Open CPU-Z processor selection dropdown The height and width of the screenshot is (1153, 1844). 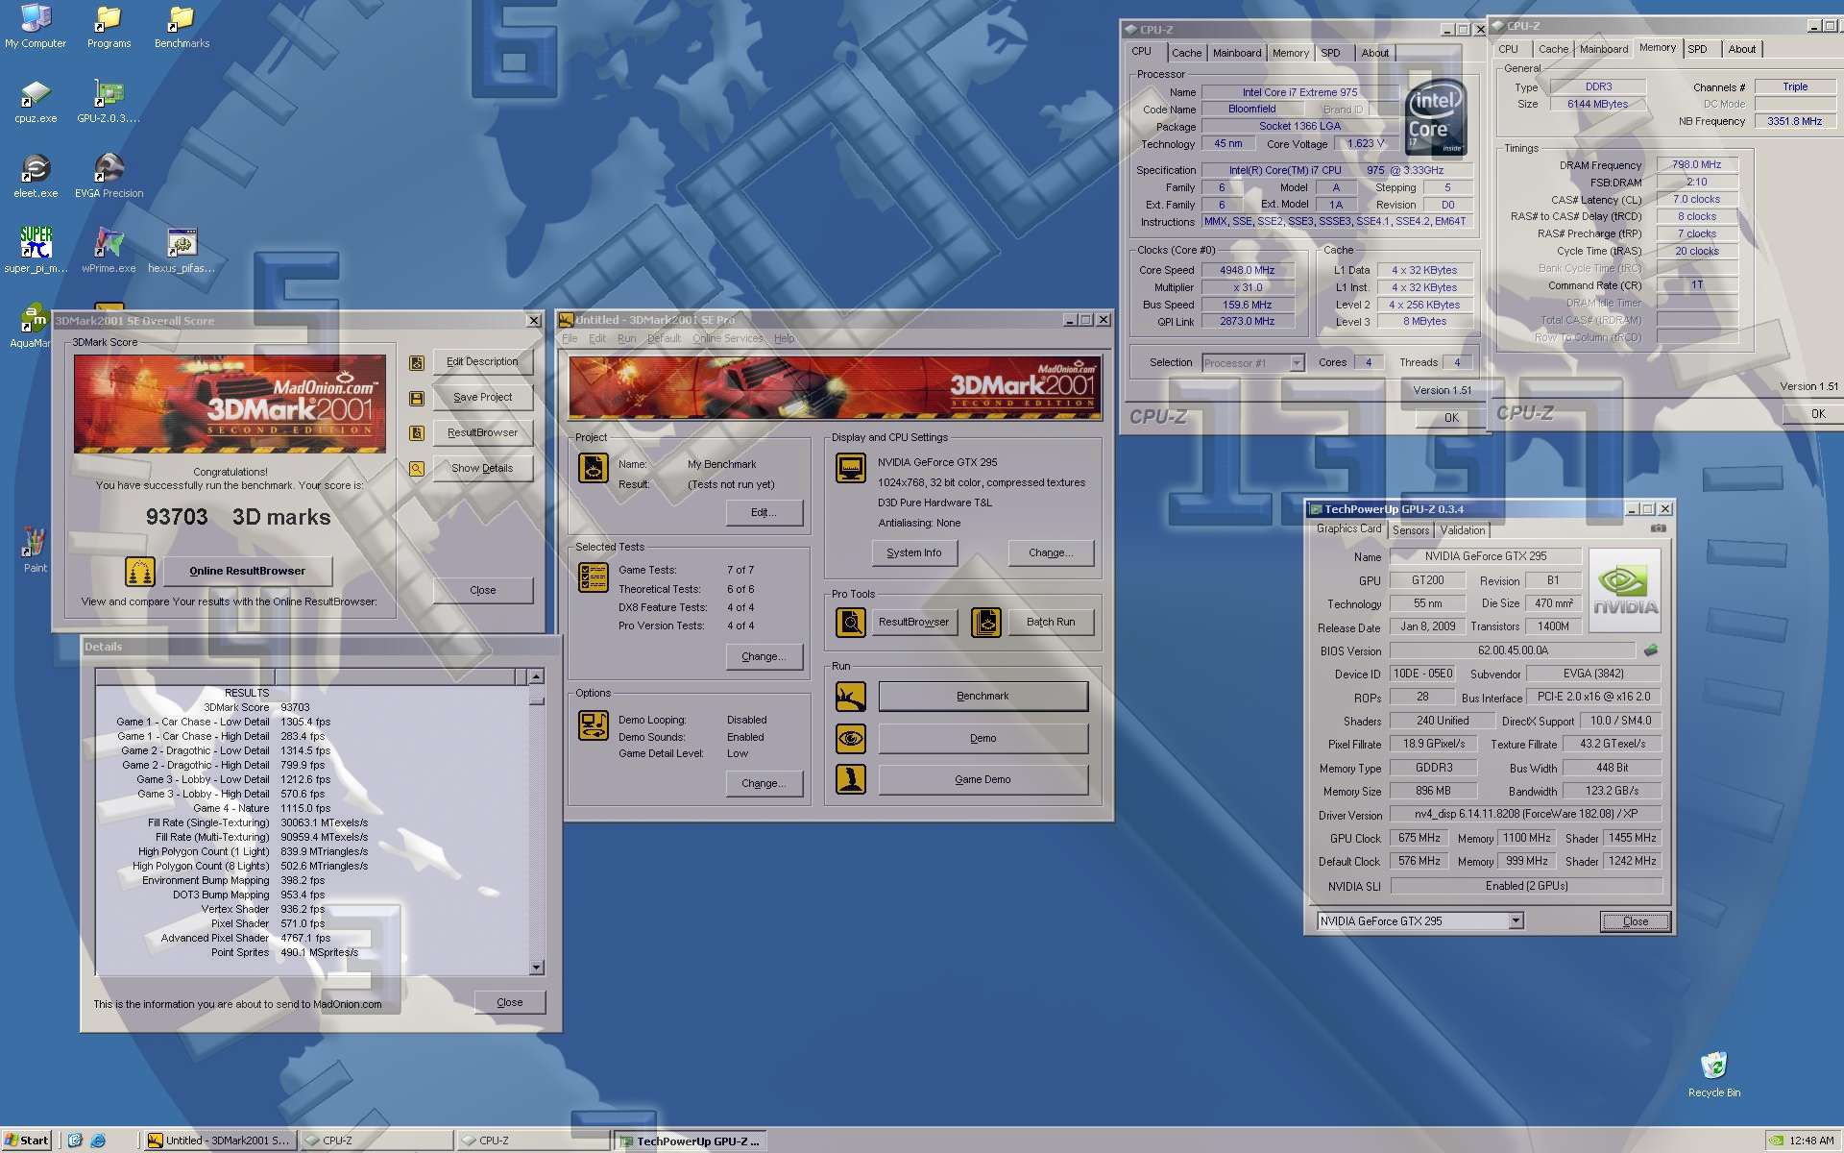pyautogui.click(x=1297, y=363)
